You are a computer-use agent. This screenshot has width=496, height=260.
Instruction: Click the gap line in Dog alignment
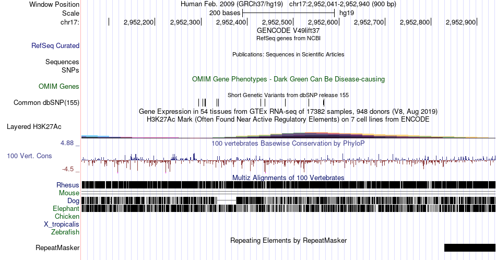pos(227,200)
